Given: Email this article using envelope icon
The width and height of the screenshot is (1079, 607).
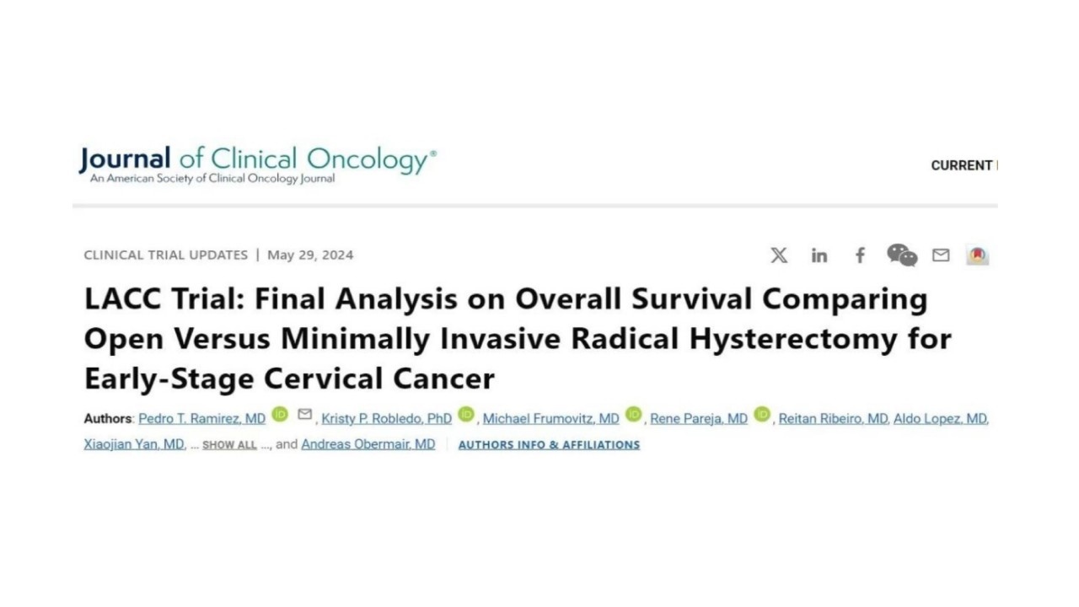Looking at the screenshot, I should [x=941, y=255].
